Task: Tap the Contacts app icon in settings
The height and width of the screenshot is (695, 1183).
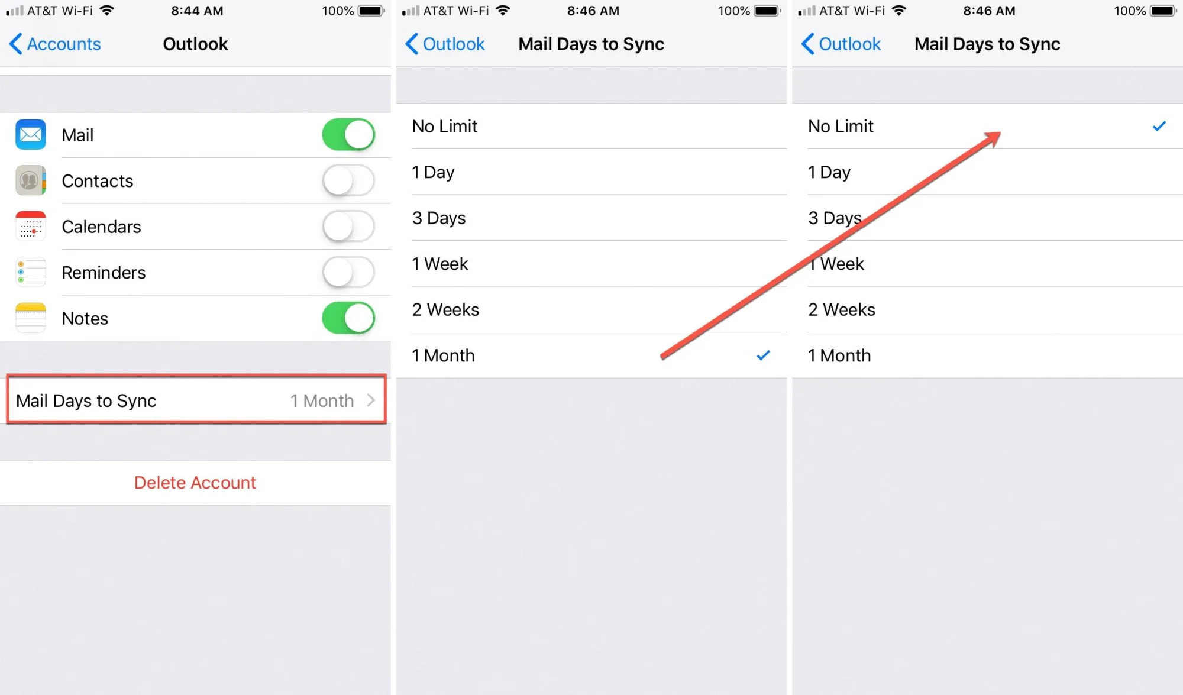Action: coord(30,181)
